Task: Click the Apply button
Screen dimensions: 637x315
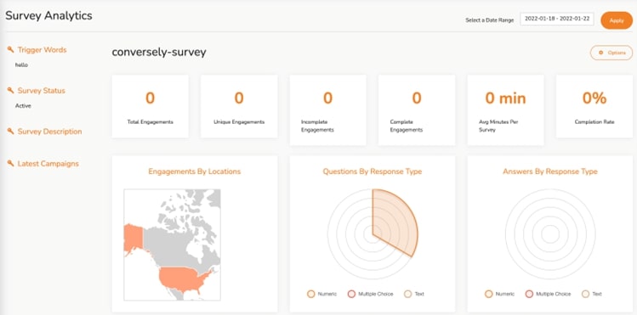Action: (617, 20)
